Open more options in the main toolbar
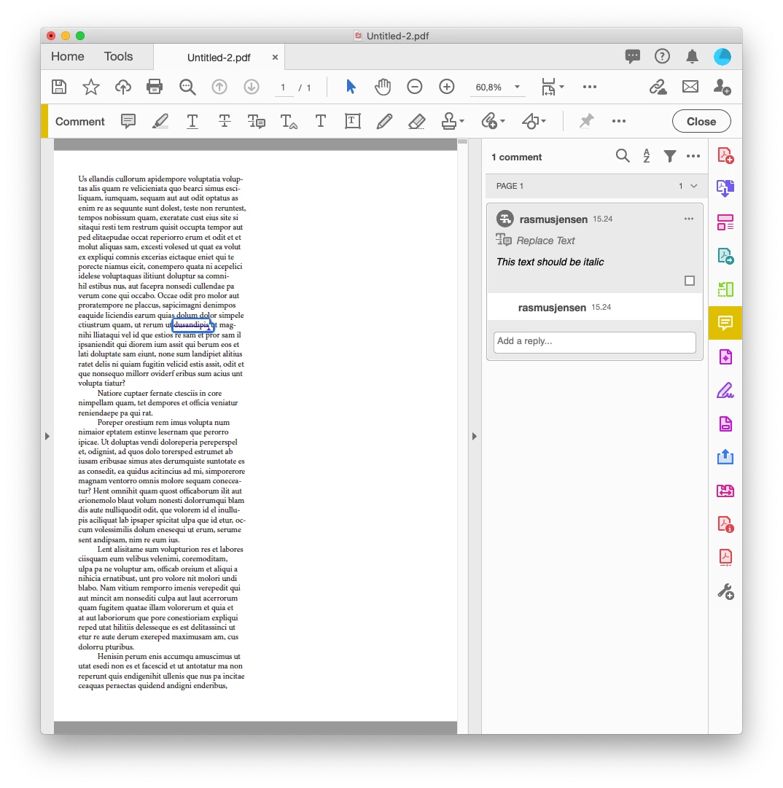The height and width of the screenshot is (788, 783). tap(590, 87)
